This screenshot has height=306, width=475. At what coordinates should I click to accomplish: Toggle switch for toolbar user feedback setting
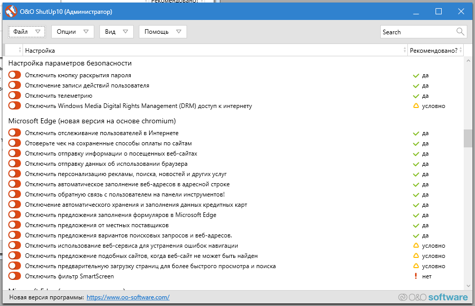point(14,194)
